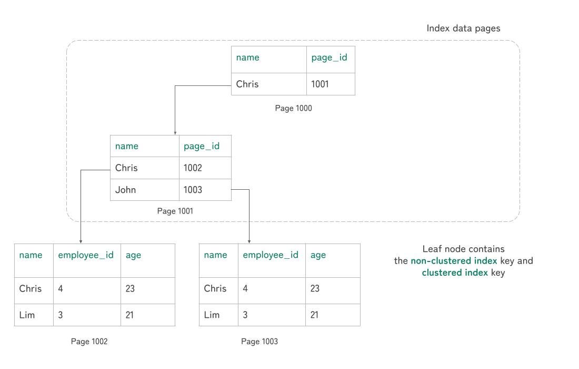Click the 'Lim' cell in Page 1002 table

tap(34, 315)
